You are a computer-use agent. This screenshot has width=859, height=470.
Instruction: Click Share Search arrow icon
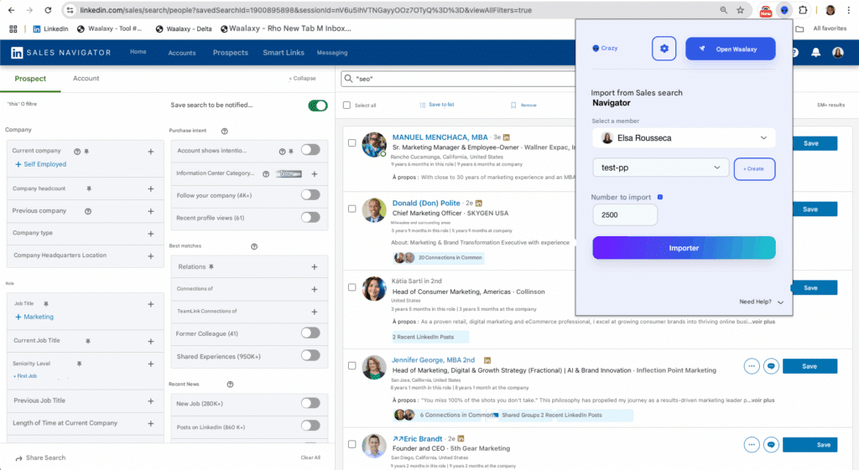tap(18, 458)
